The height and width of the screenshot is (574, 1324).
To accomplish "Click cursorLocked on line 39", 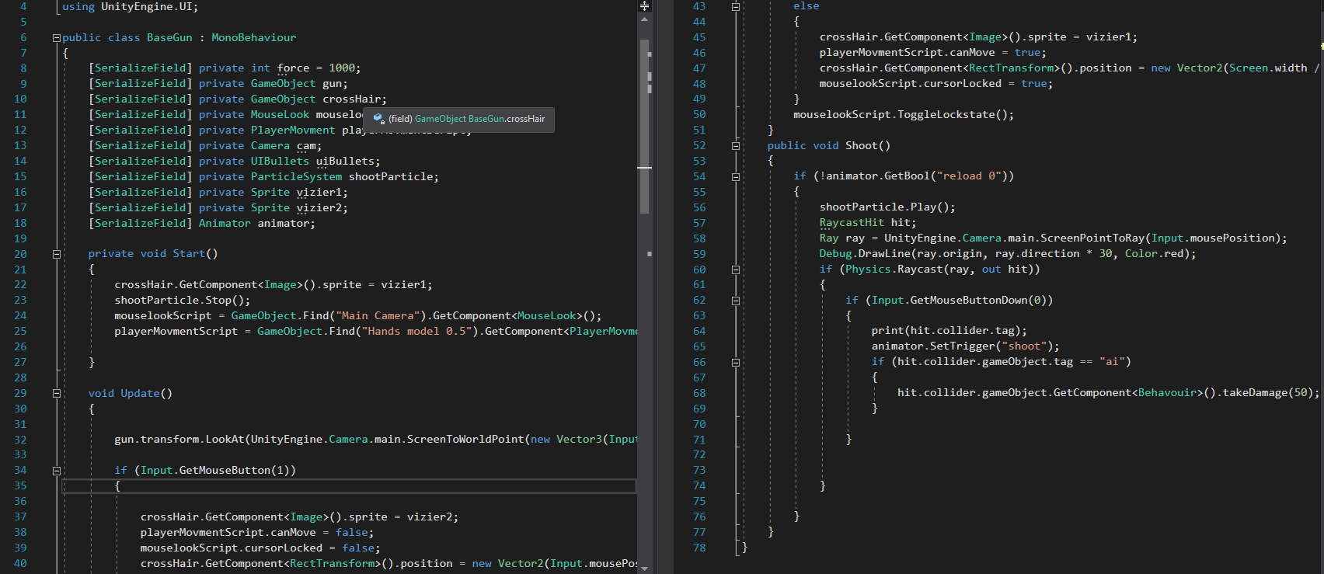I will tap(283, 548).
